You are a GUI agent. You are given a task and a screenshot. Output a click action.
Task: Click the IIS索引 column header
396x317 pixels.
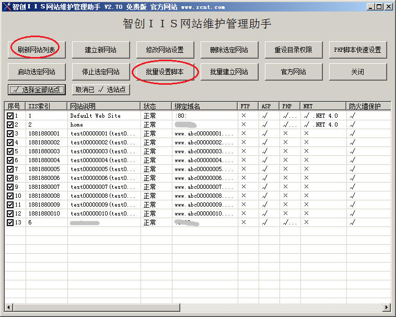[46, 106]
